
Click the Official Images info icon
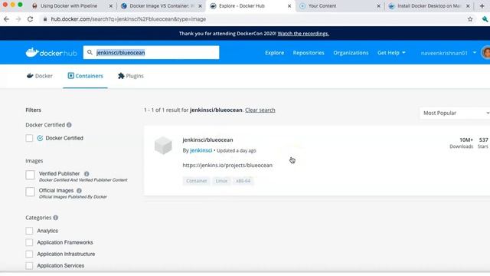coord(79,191)
